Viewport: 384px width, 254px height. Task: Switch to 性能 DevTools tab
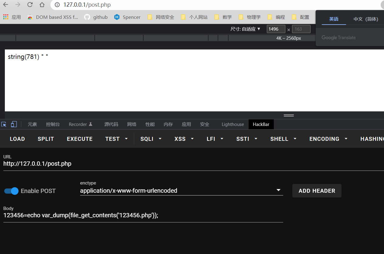pos(150,124)
